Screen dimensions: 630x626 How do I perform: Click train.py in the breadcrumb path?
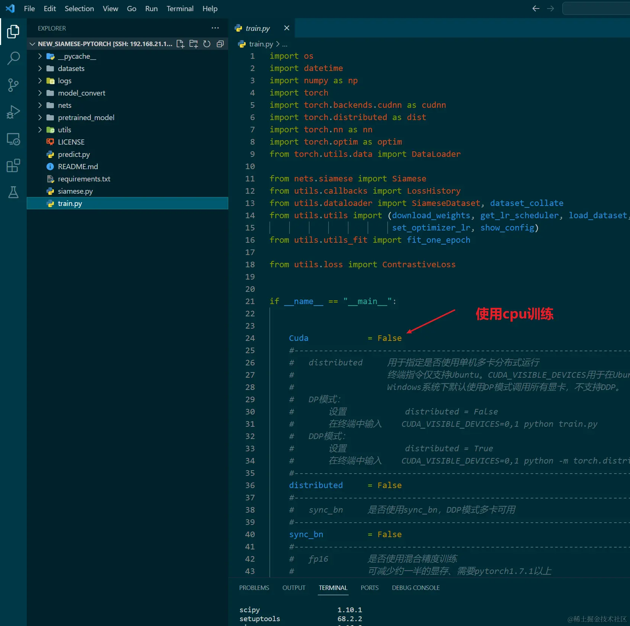click(261, 44)
